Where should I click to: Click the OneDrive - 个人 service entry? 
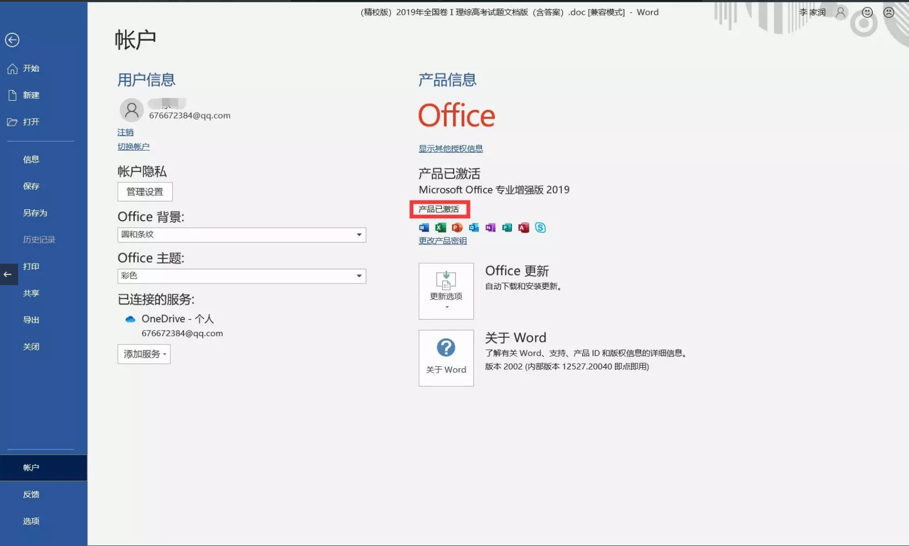click(x=178, y=319)
